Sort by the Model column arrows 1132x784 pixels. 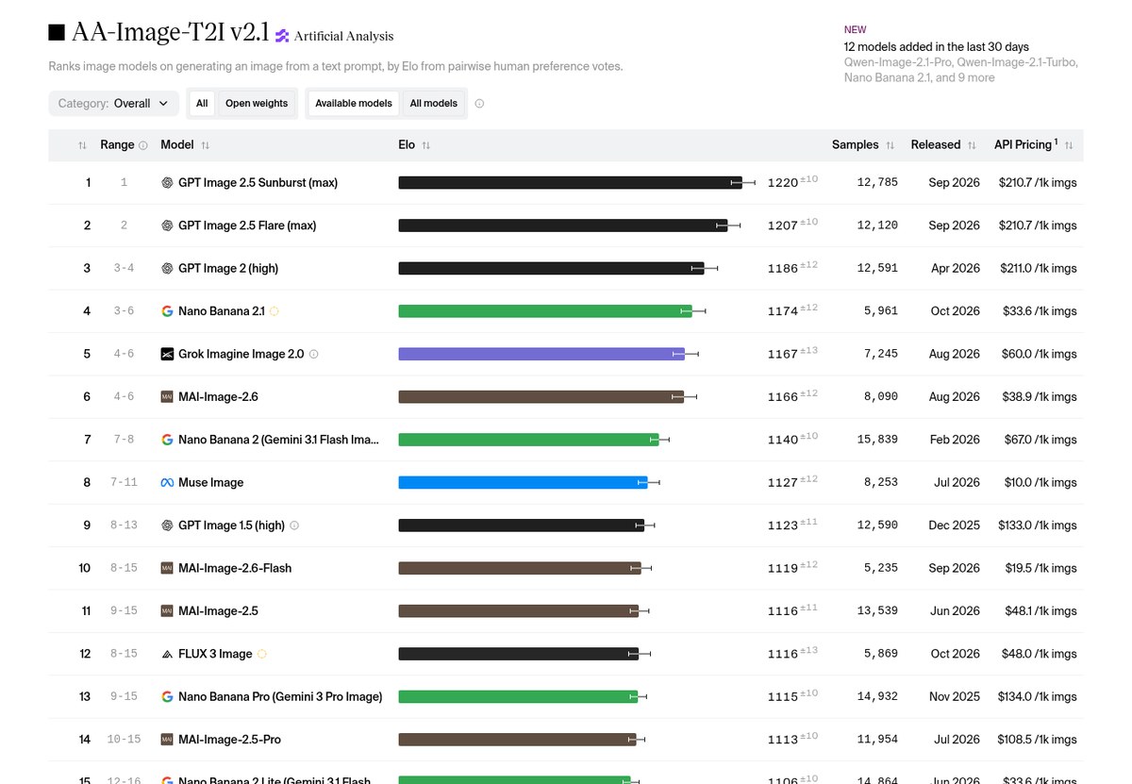click(x=206, y=145)
